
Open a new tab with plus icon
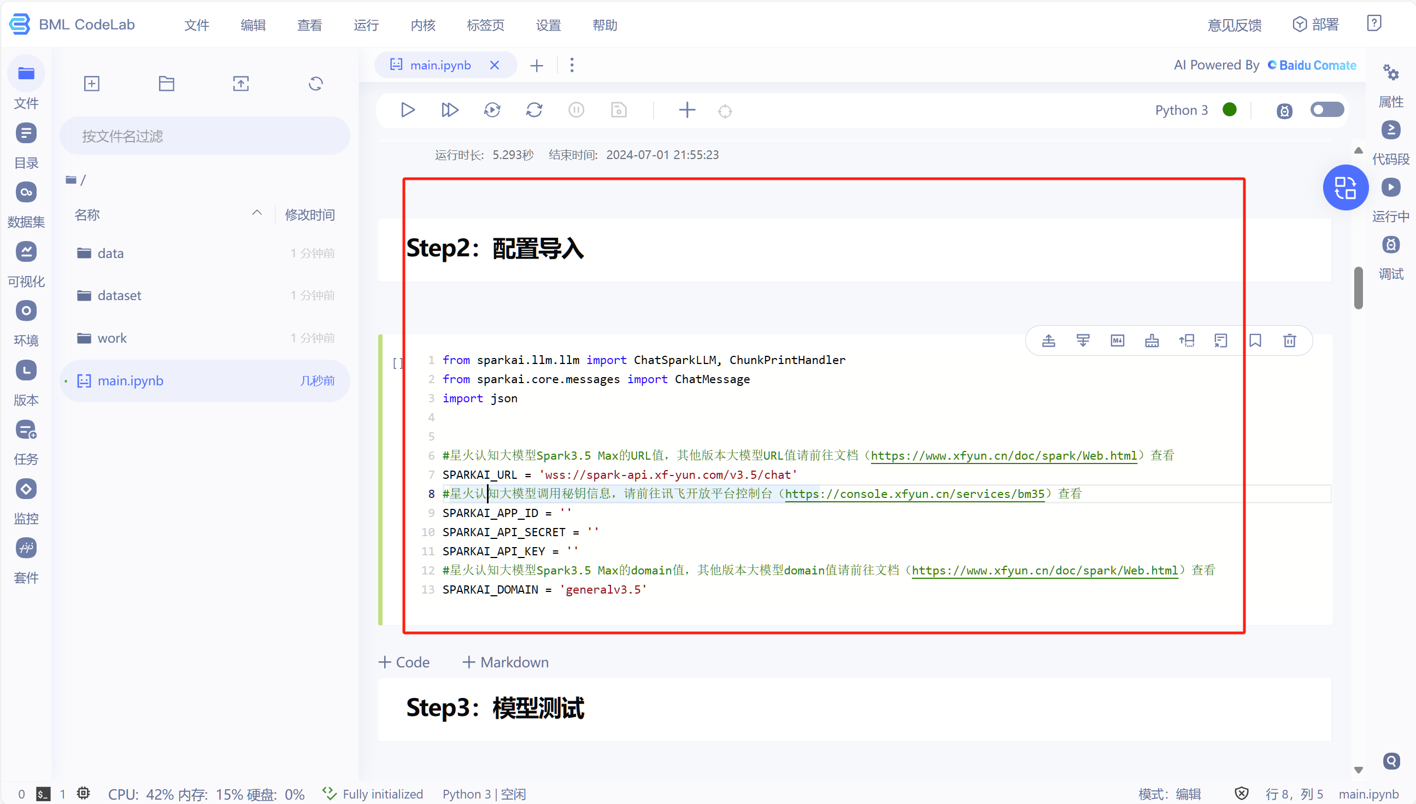[x=537, y=66]
